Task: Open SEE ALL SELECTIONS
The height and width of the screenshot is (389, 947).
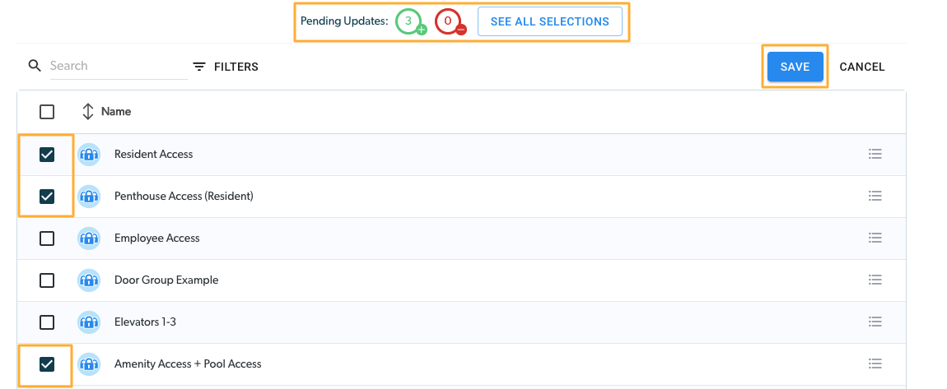Action: 549,21
